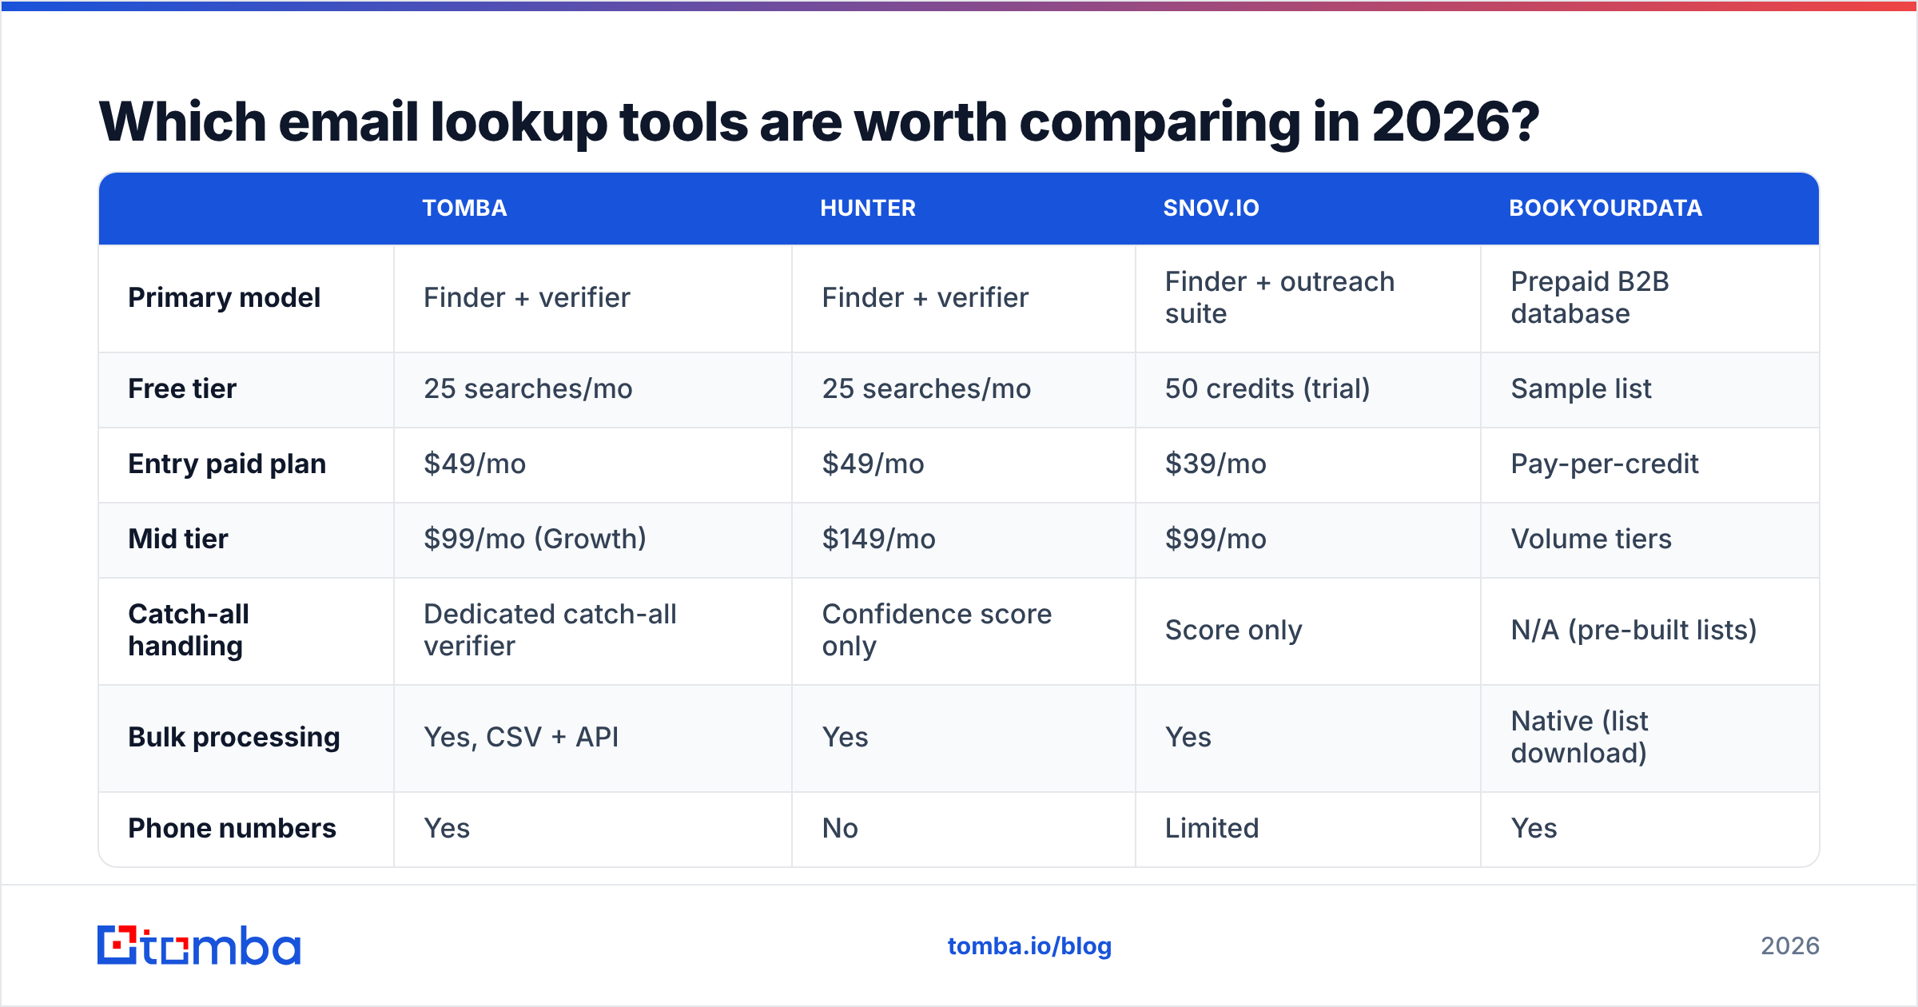Click the 'Free tier' row label
This screenshot has width=1918, height=1007.
pyautogui.click(x=182, y=389)
